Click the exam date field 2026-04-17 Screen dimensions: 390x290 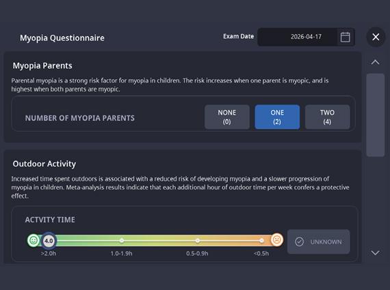pos(297,38)
